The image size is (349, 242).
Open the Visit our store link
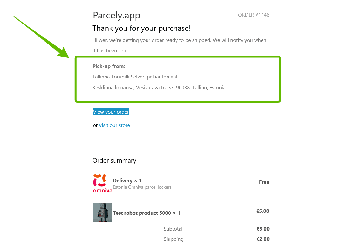(x=114, y=125)
